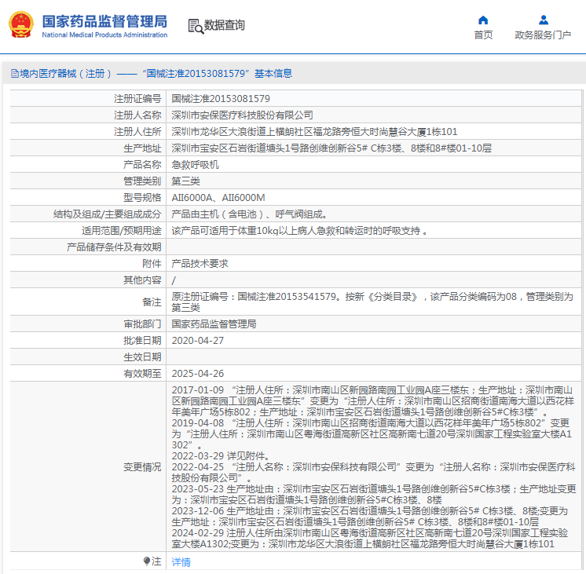Select 深圳市安保医疗科技股份有限公司 registrant name
The image size is (586, 574).
[x=242, y=115]
